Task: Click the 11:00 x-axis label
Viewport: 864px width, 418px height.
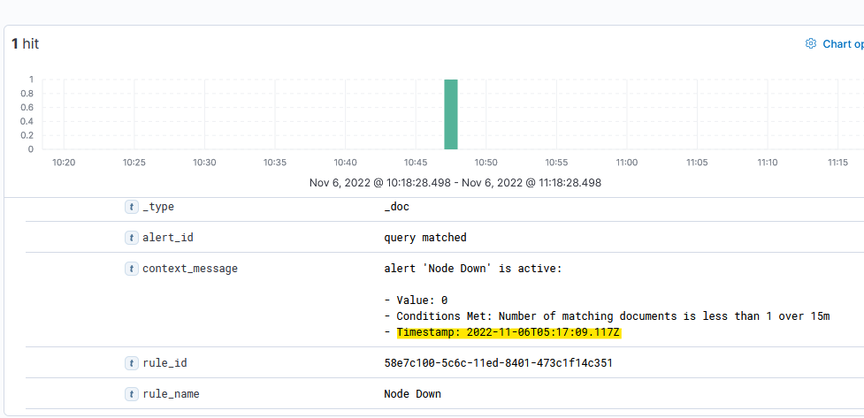Action: click(626, 163)
